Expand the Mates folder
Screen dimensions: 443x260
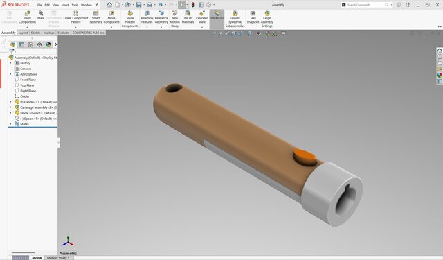coord(11,124)
